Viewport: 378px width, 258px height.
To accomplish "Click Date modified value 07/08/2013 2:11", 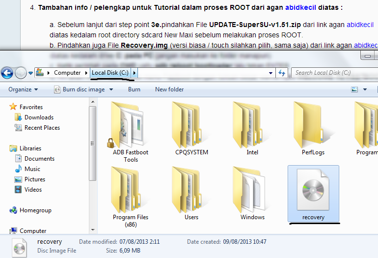I will click(x=139, y=242).
